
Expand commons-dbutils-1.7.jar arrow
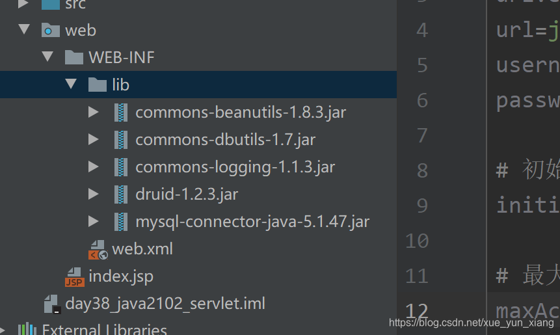(94, 139)
